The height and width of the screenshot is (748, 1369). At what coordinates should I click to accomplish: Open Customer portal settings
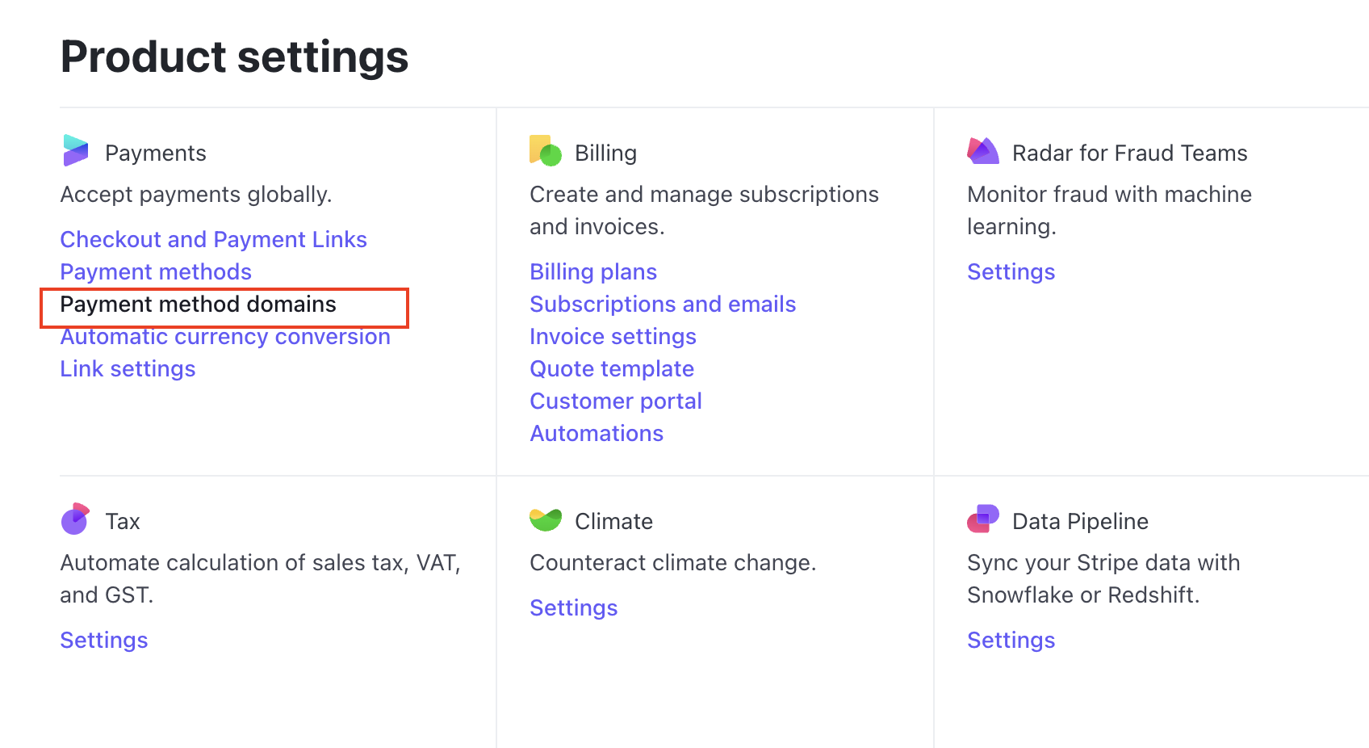pos(616,401)
